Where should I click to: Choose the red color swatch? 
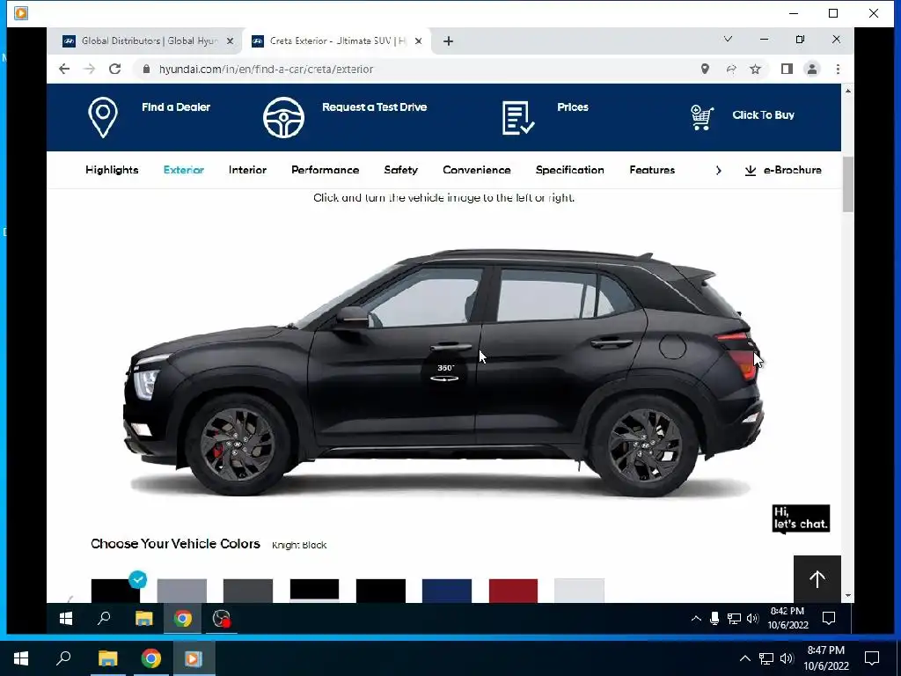tap(513, 591)
